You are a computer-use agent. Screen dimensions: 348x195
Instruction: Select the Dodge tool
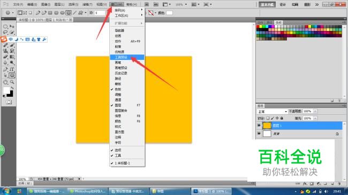pos(12,63)
